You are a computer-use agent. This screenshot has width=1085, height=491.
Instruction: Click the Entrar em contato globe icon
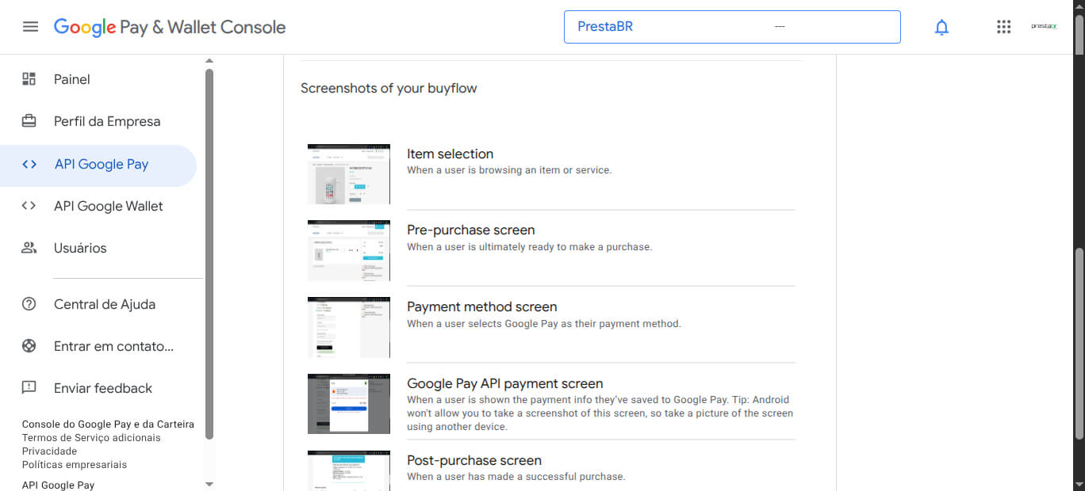(29, 345)
